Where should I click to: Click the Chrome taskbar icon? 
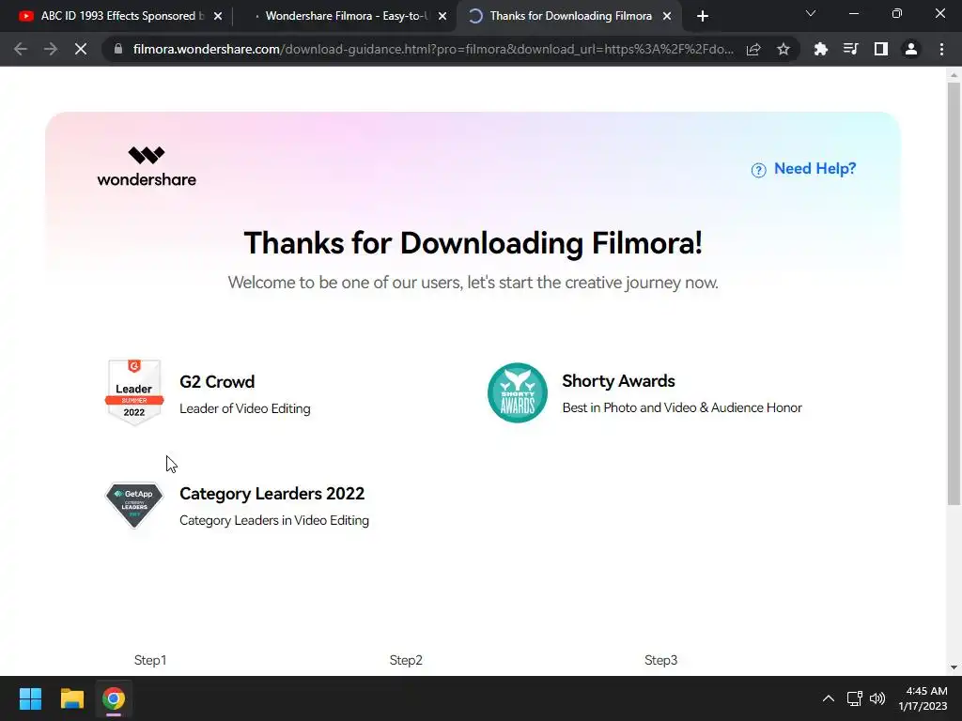114,698
